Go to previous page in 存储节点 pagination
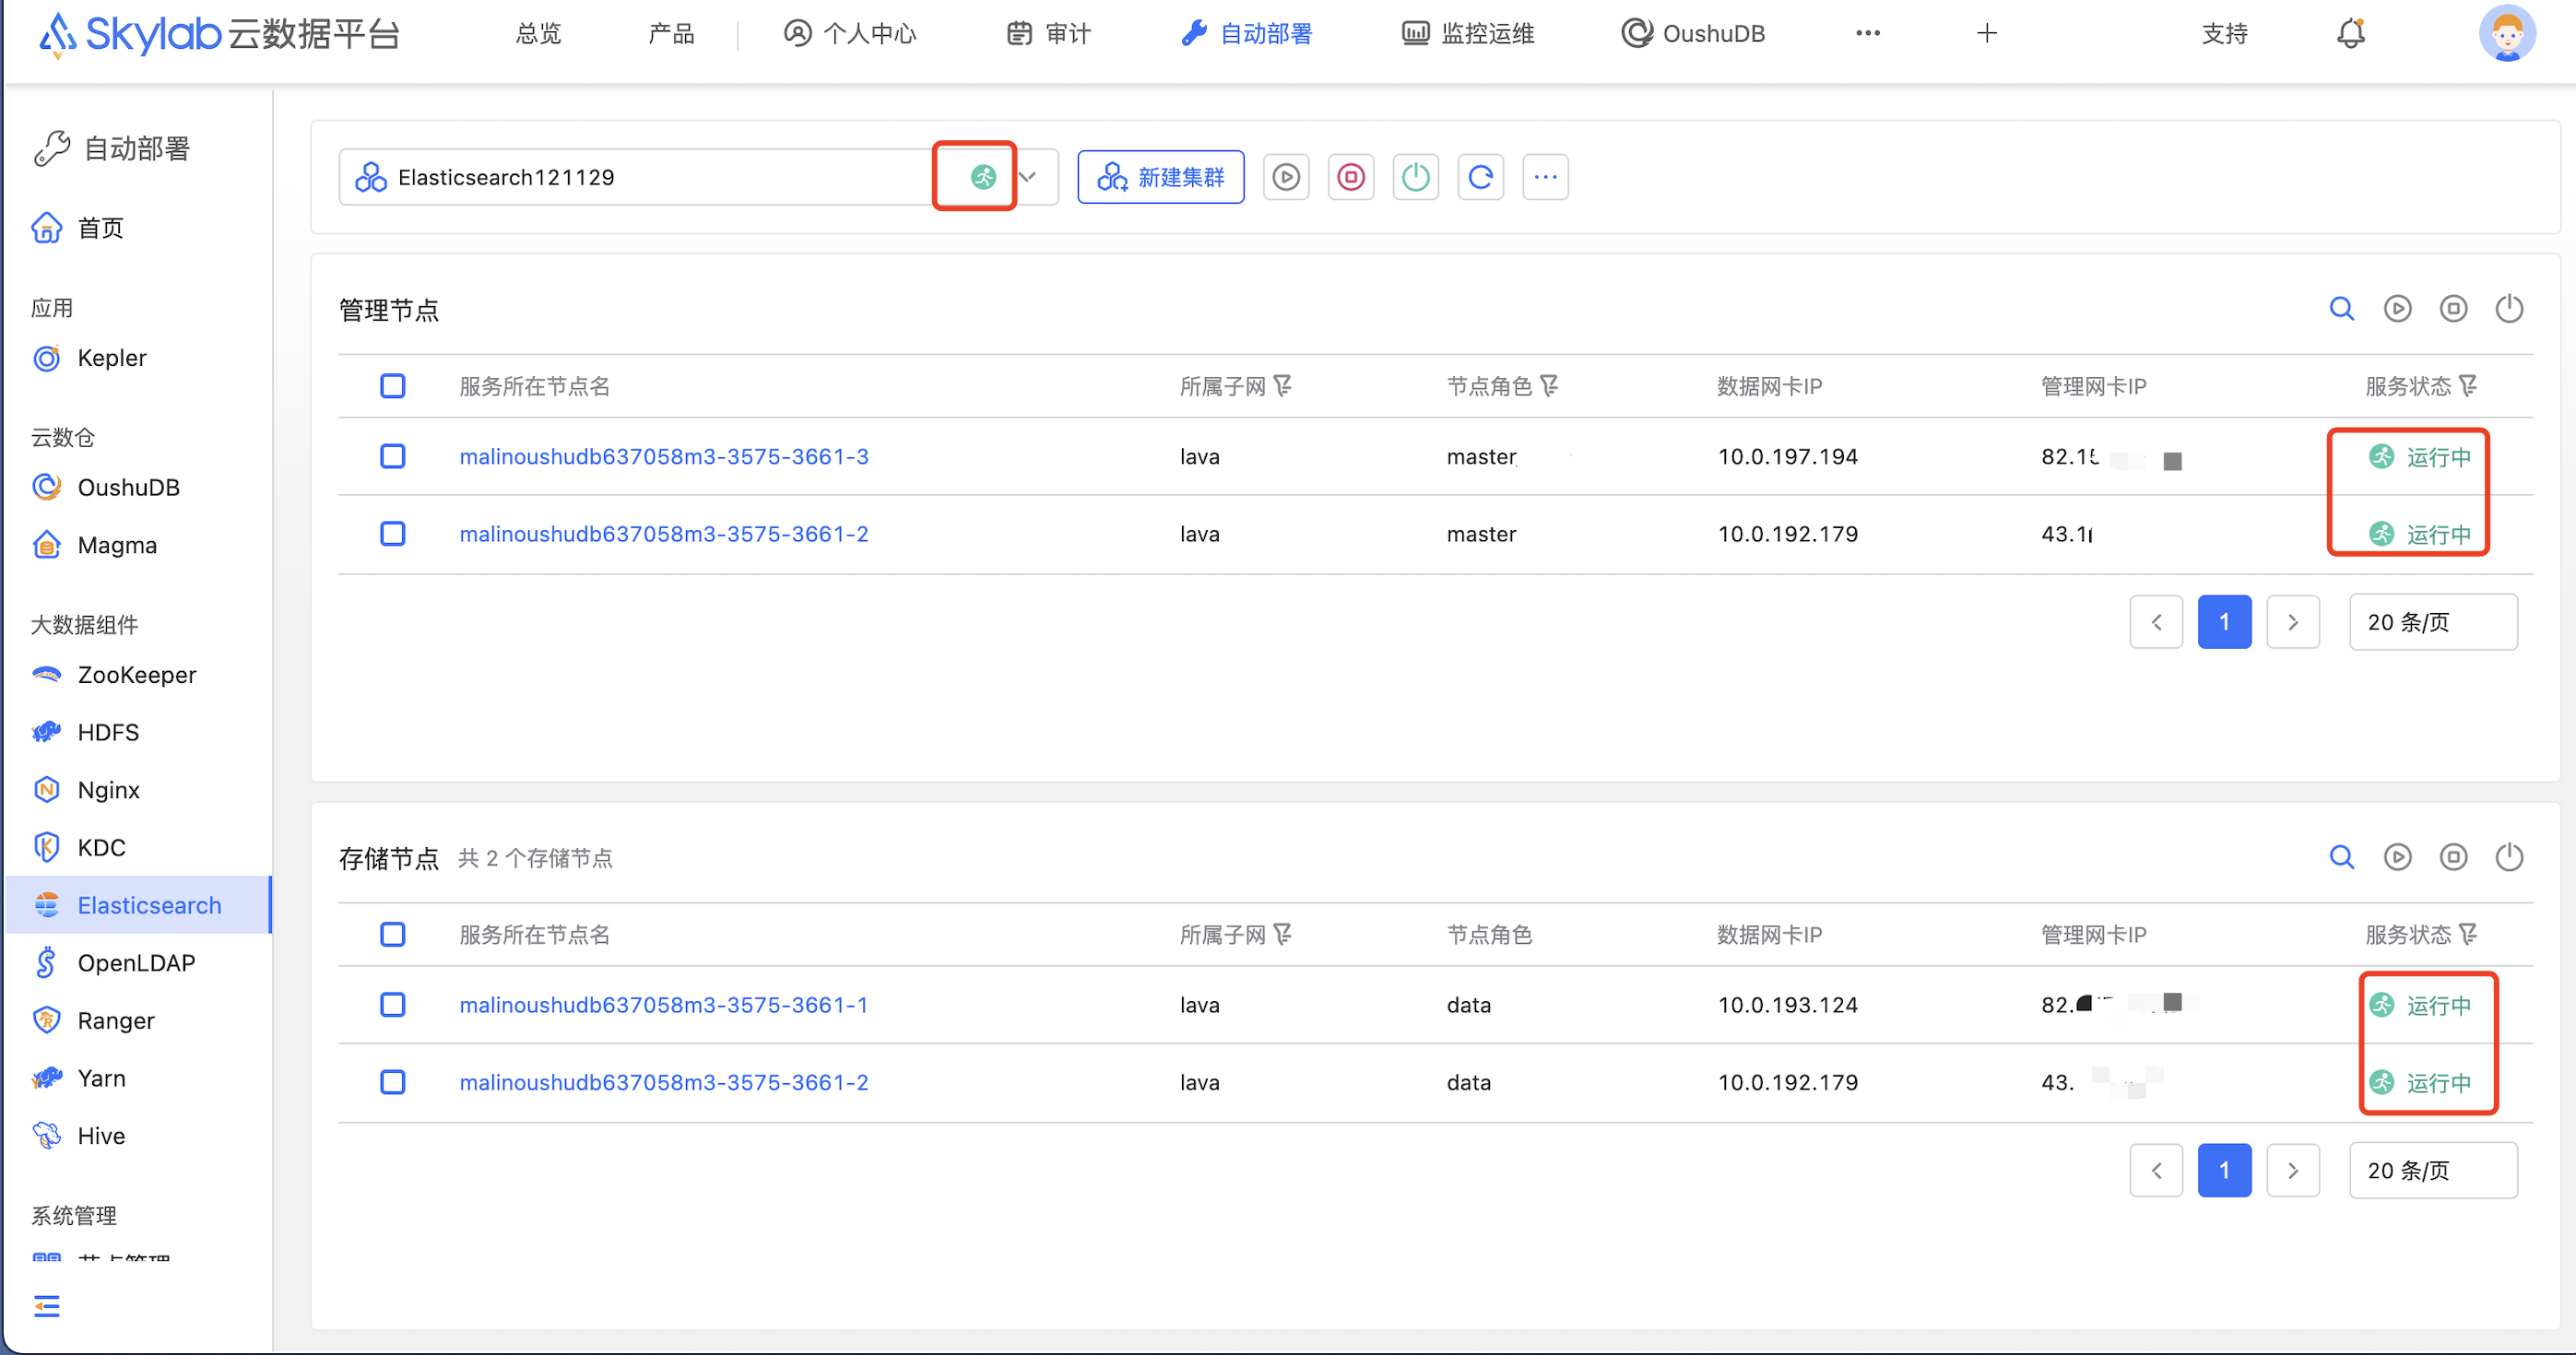 [x=2157, y=1171]
